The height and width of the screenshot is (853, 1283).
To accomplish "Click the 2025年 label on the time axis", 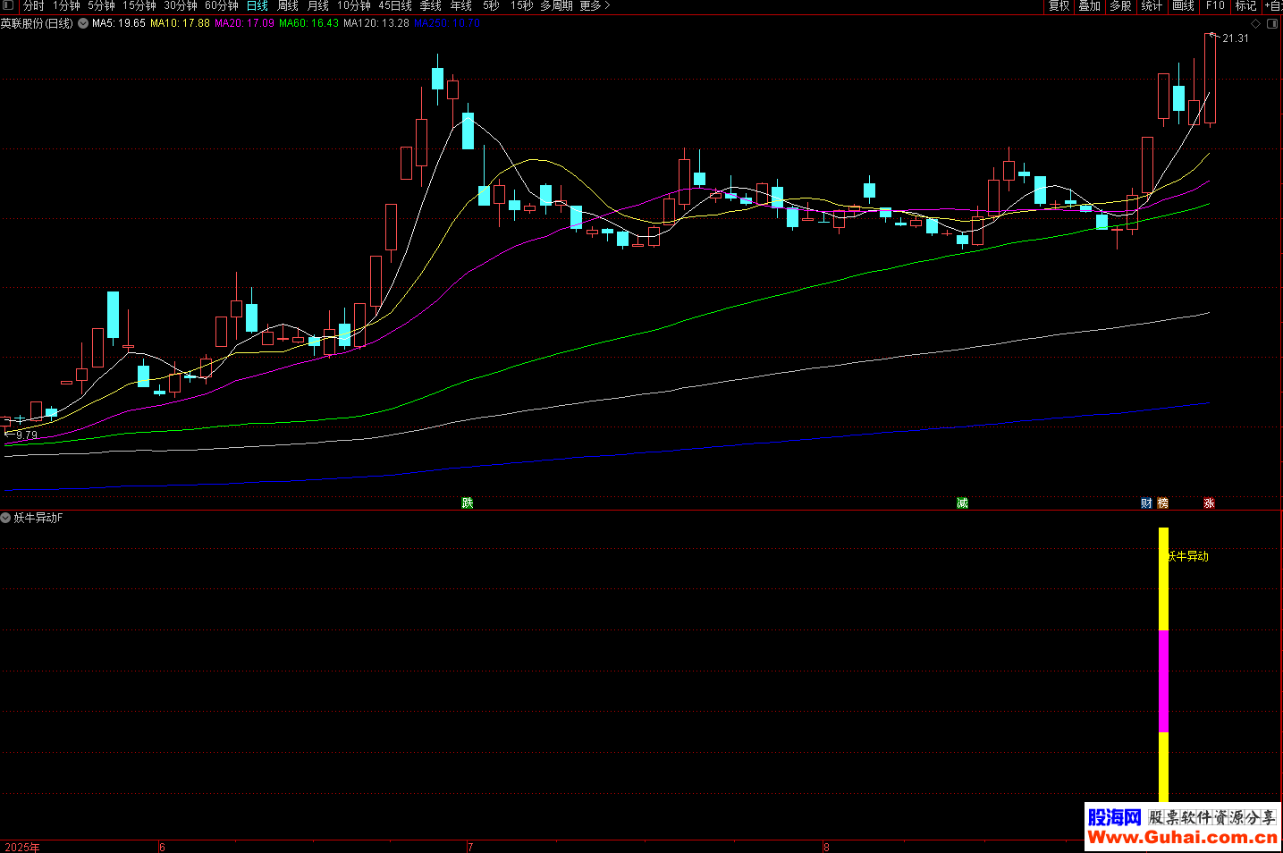I will [x=22, y=847].
